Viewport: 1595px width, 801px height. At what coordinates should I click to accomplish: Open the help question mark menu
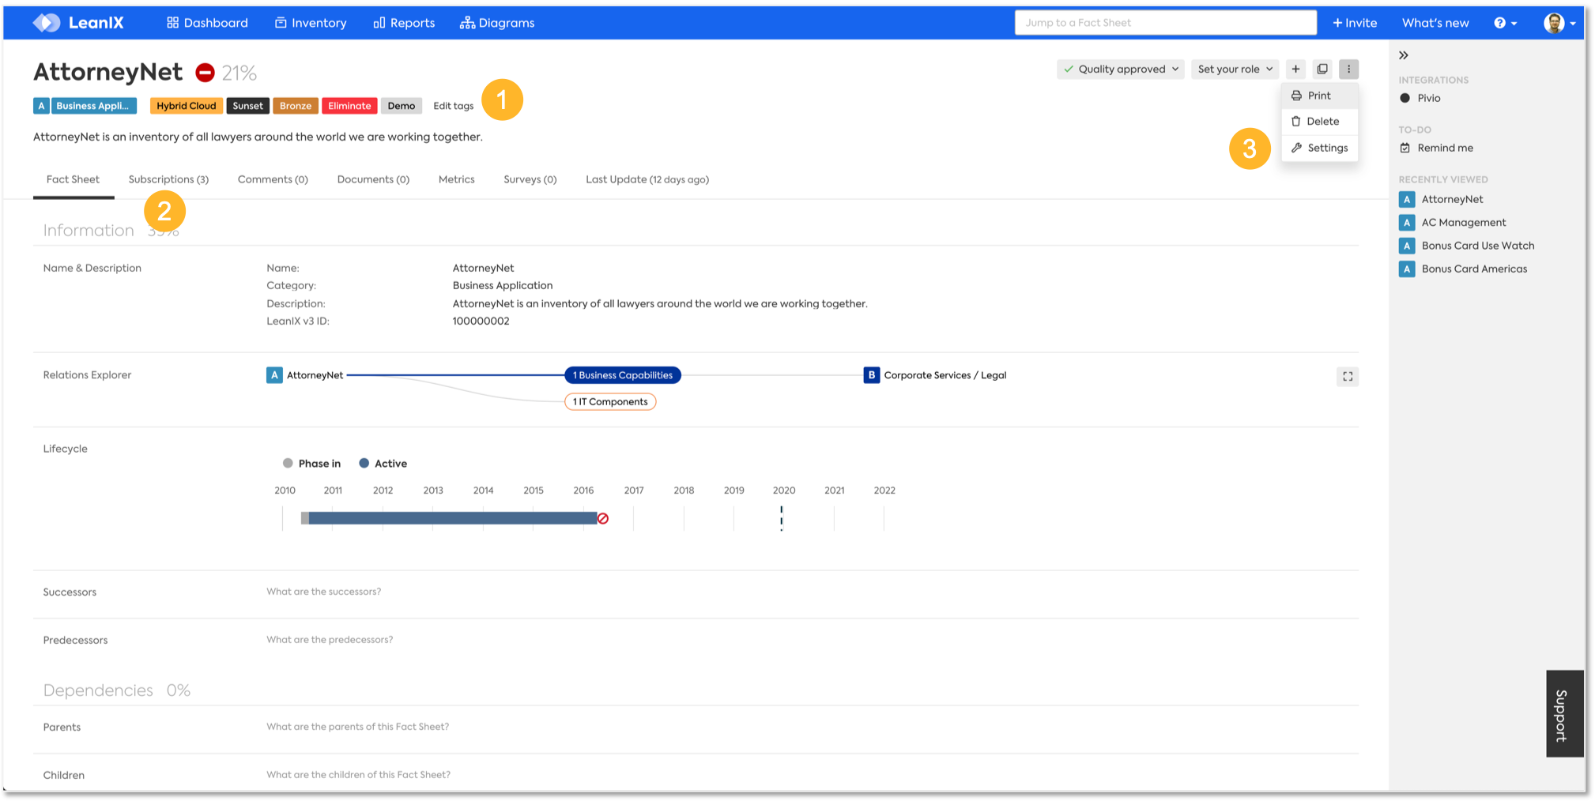coord(1505,23)
